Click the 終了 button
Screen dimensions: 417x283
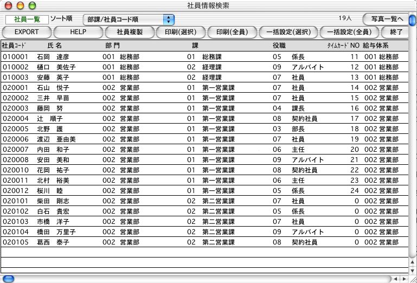tap(399, 32)
